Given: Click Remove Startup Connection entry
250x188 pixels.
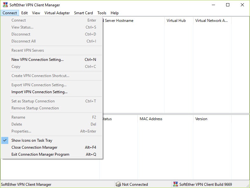Looking at the screenshot, I should [52, 108].
